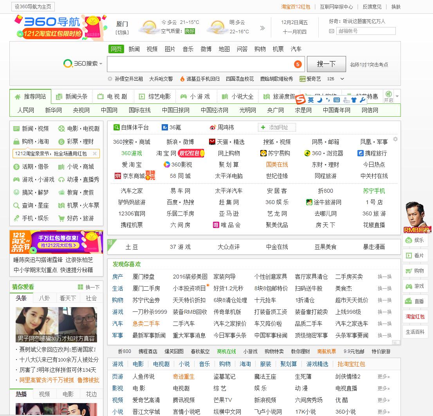The width and height of the screenshot is (433, 416).
Task: Click 设360导航为主页 button
Action: 33,7
